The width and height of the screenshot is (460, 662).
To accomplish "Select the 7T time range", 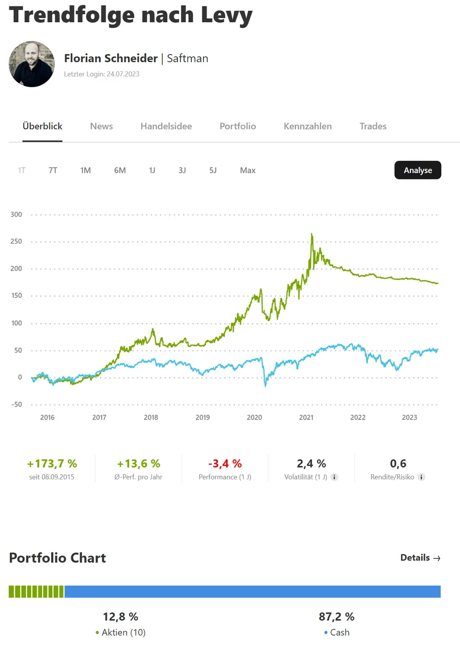I will pyautogui.click(x=53, y=170).
